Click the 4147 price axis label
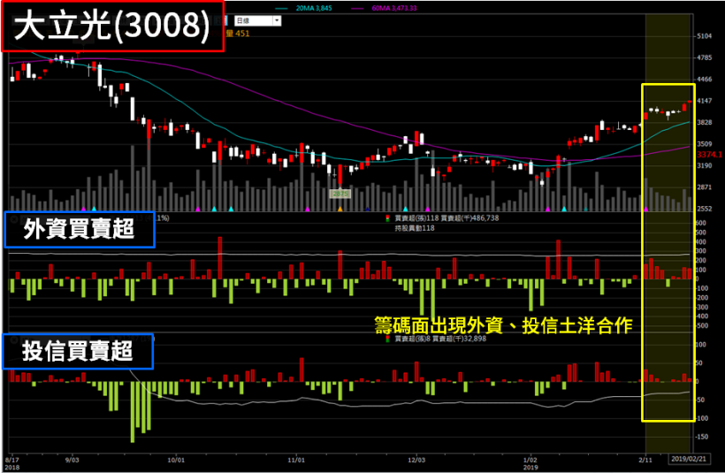Screen dimensions: 725x473 coord(704,100)
